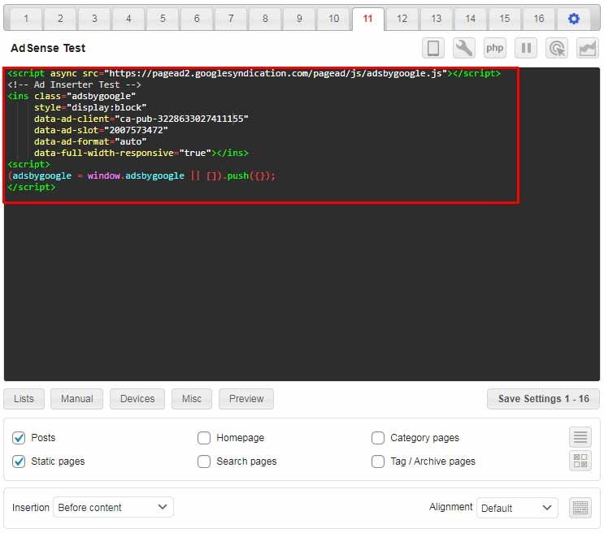
Task: Click the list toggle icon beside Category pages
Action: (580, 437)
